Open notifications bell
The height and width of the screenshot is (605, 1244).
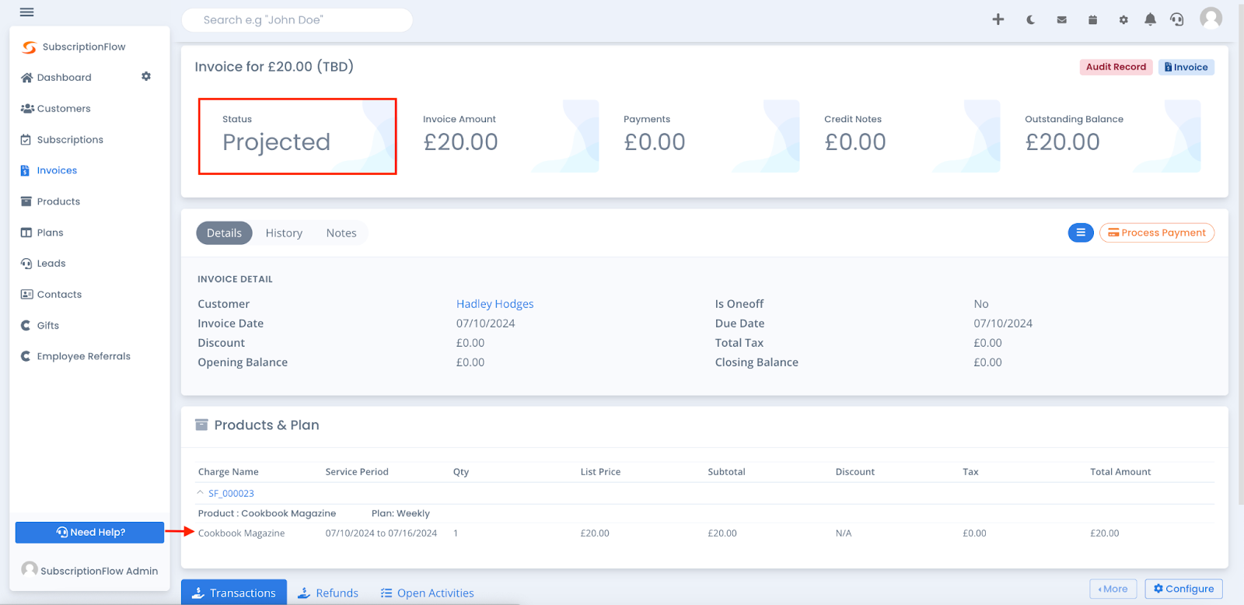click(1150, 19)
